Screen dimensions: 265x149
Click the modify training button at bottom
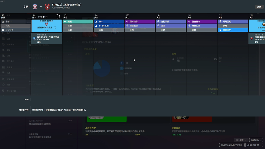point(232,145)
